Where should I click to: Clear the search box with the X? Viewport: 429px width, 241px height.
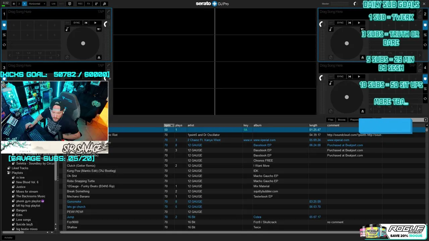coord(426,120)
